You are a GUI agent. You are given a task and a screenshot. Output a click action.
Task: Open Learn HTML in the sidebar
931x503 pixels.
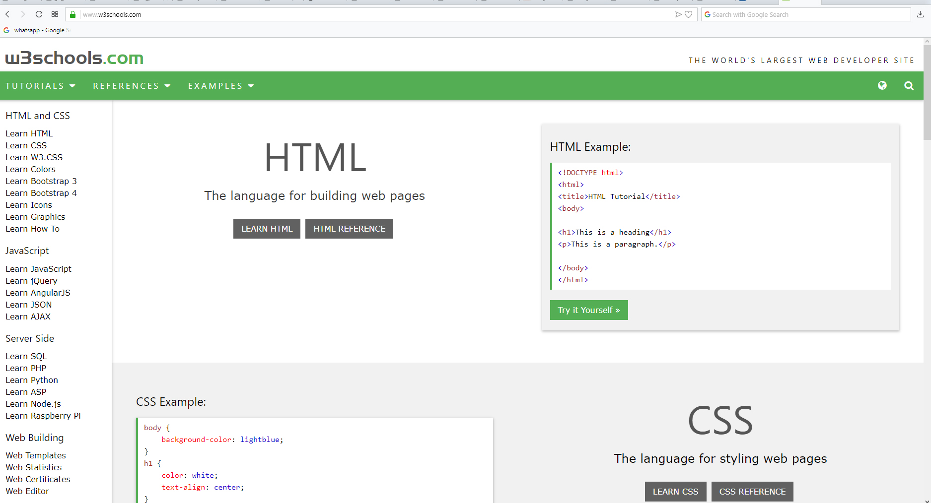click(29, 133)
